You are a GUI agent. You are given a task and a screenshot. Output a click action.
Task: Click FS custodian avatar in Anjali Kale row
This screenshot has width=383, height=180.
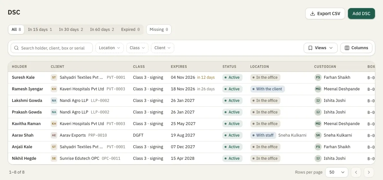point(318,147)
